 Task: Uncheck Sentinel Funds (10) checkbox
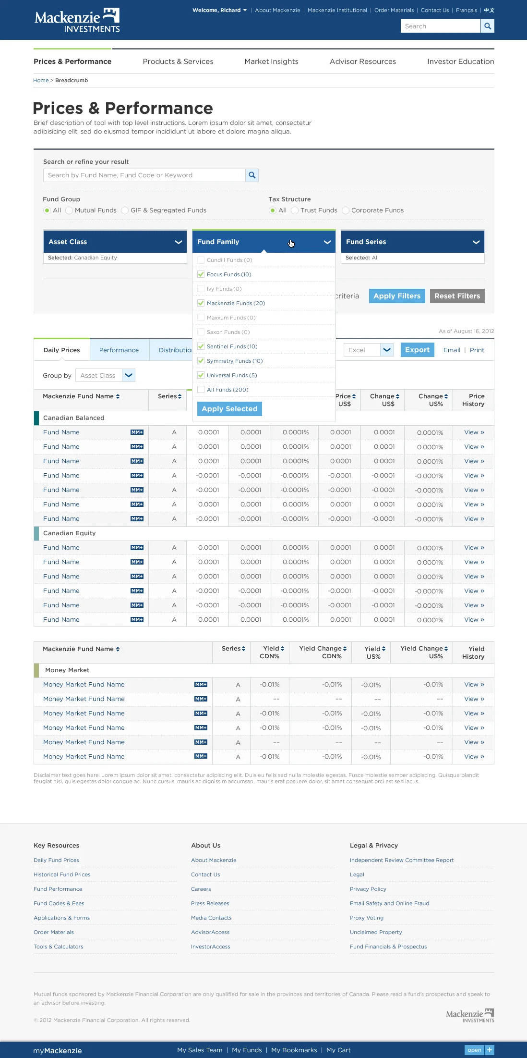tap(201, 346)
